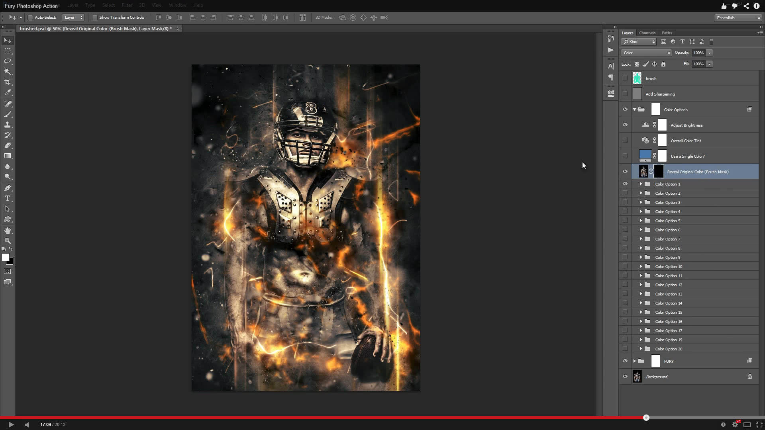This screenshot has height=430, width=765.
Task: Select the Horizontal Type tool
Action: click(8, 198)
